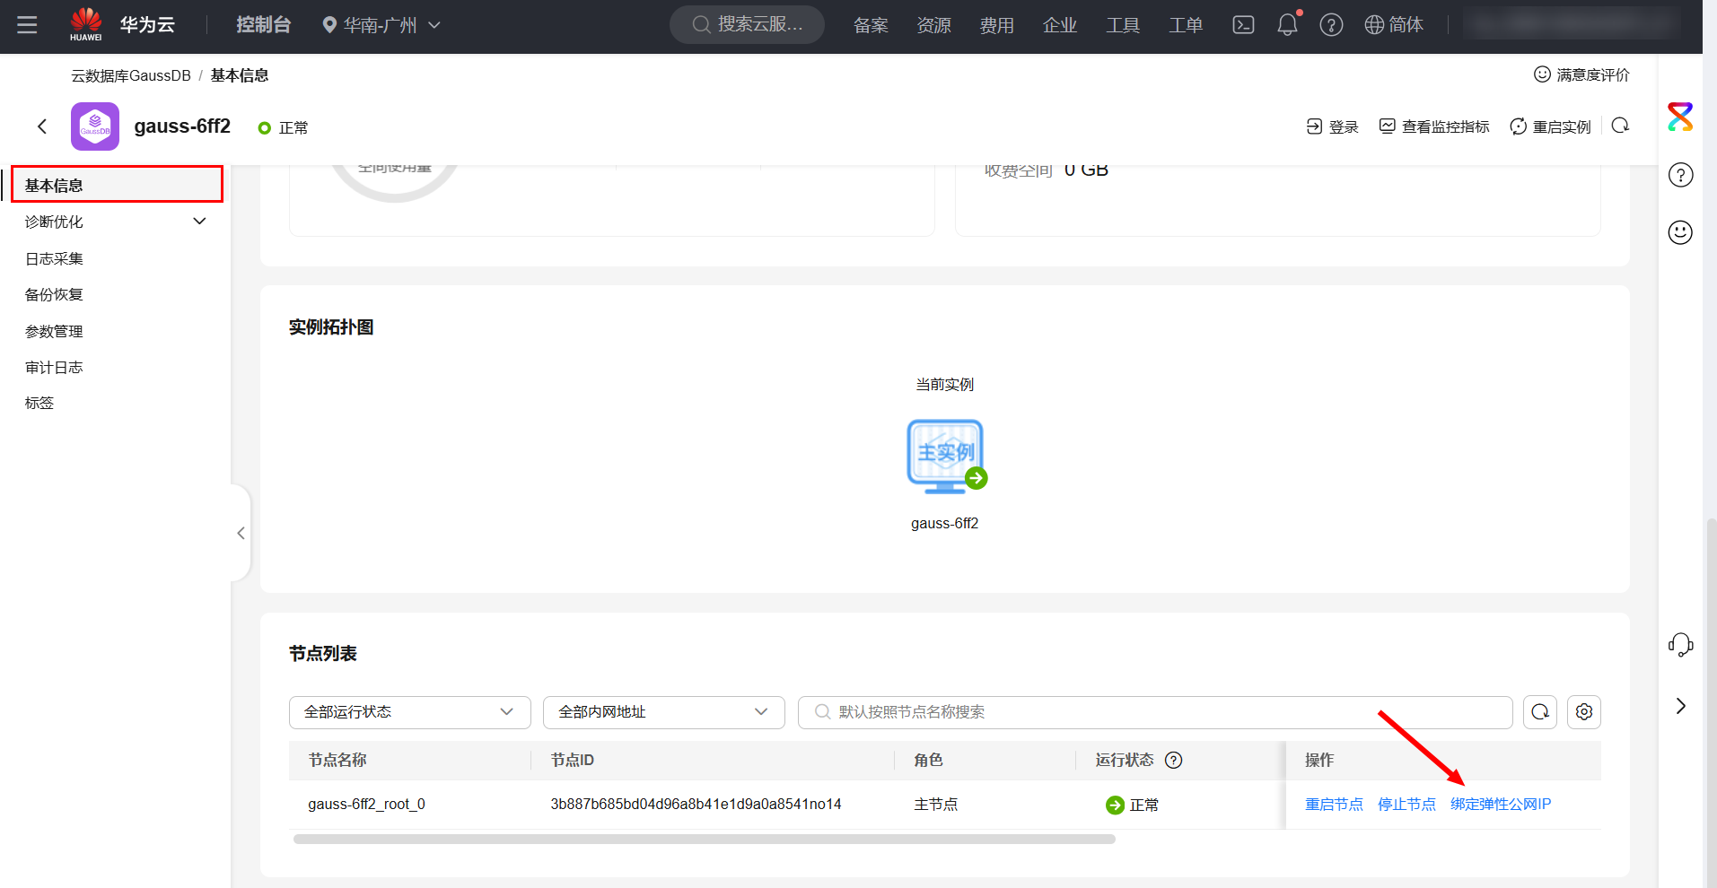Image resolution: width=1717 pixels, height=888 pixels.
Task: Refresh the node list
Action: click(1540, 712)
